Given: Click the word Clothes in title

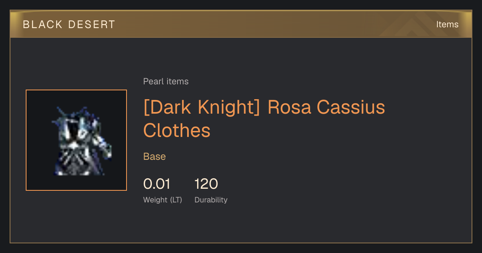Looking at the screenshot, I should [177, 131].
